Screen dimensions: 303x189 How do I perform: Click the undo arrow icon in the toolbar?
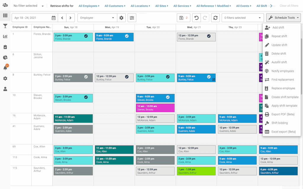[196, 18]
